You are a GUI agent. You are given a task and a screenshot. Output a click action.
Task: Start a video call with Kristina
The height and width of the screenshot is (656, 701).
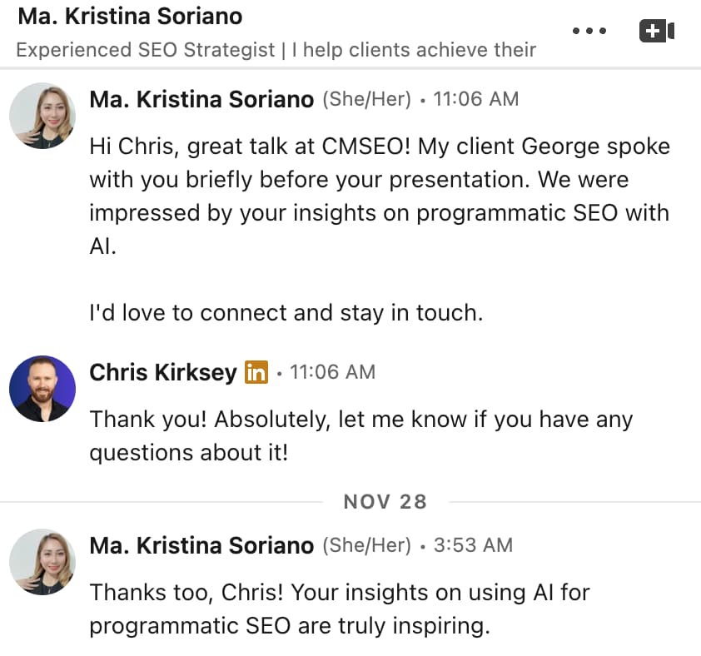[x=656, y=32]
